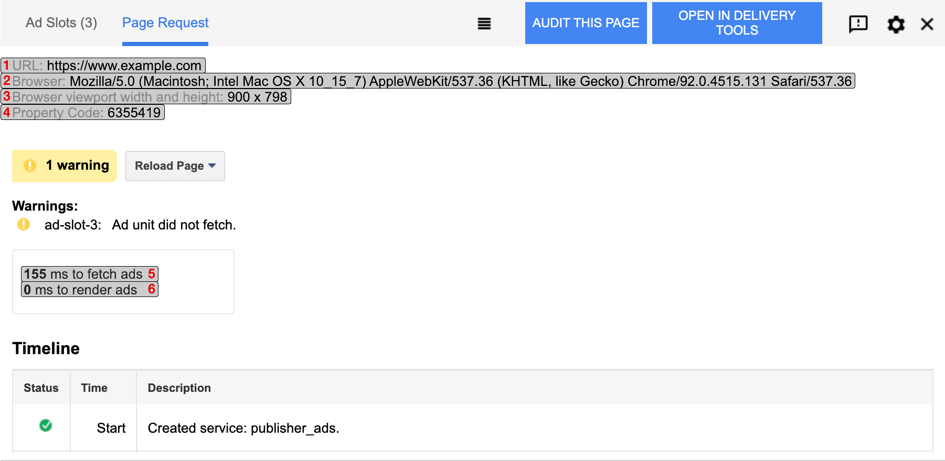Select the Page Request tab

point(165,23)
